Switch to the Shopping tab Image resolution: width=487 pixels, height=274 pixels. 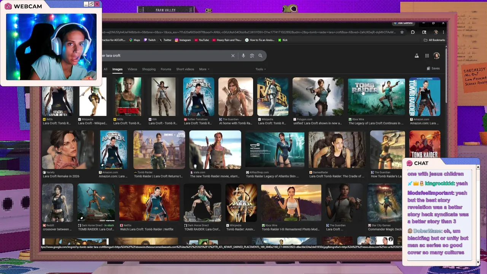149,69
